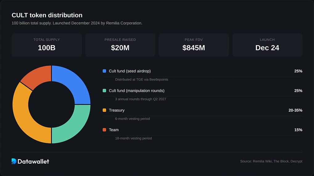Open the Peak FDV $845M card
314x176 pixels.
tap(194, 45)
